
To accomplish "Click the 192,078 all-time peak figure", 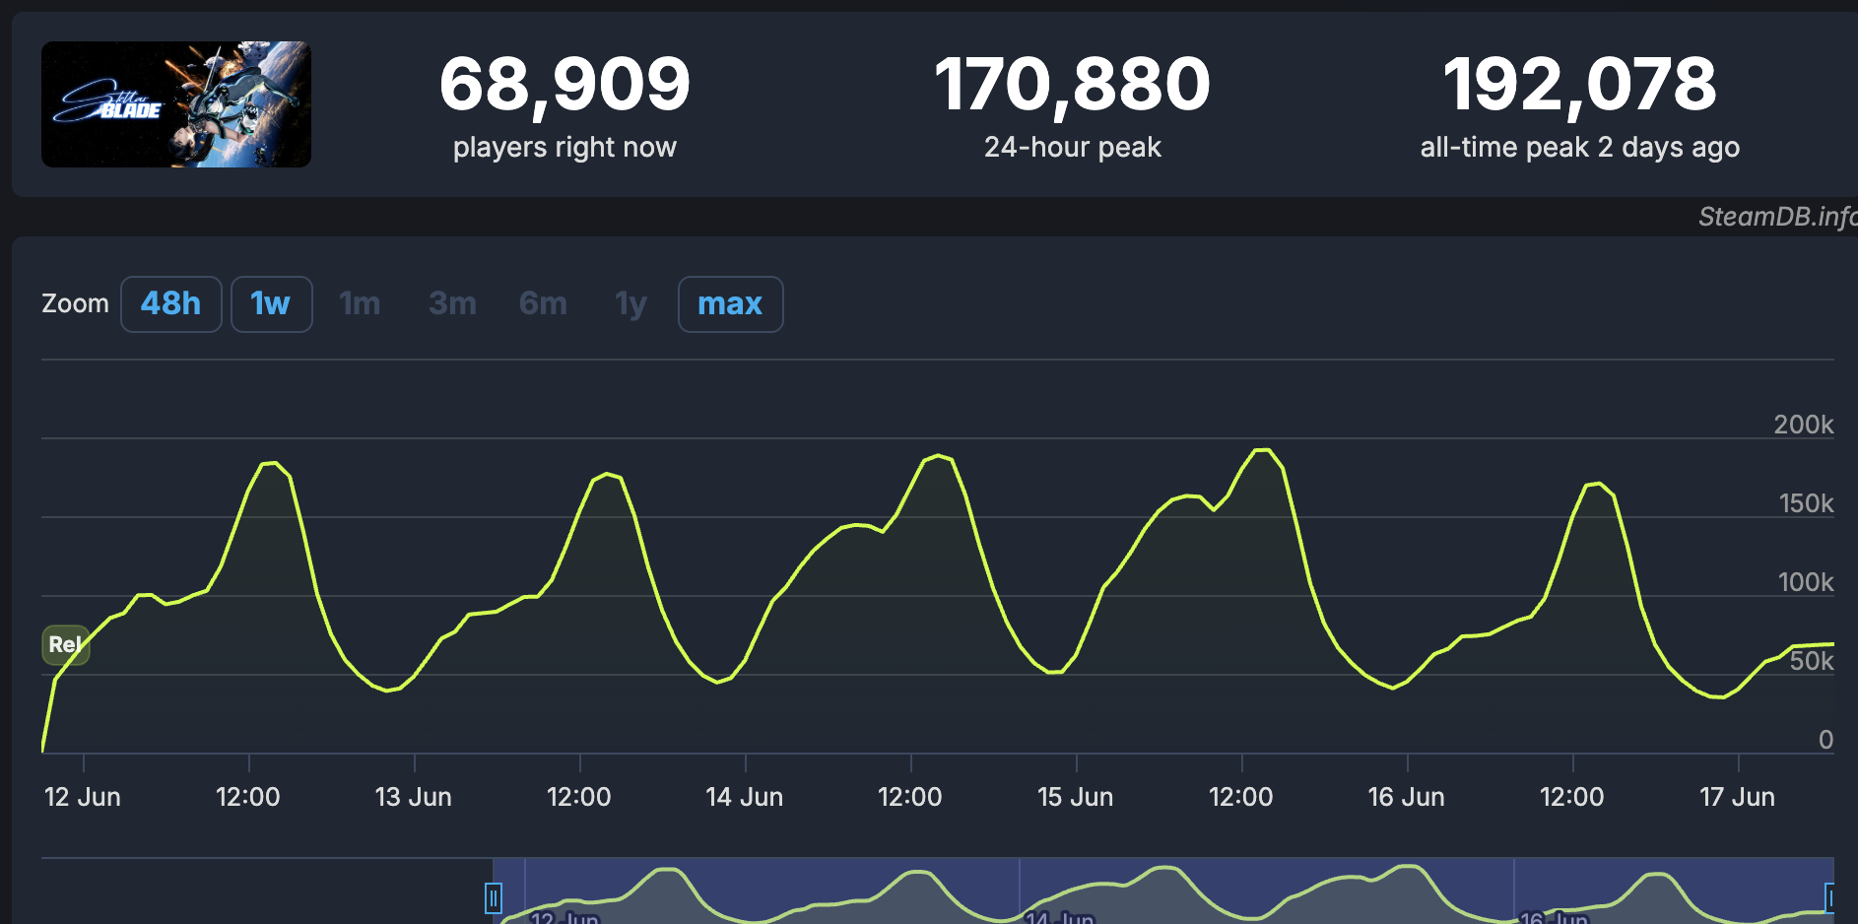I will pyautogui.click(x=1580, y=84).
